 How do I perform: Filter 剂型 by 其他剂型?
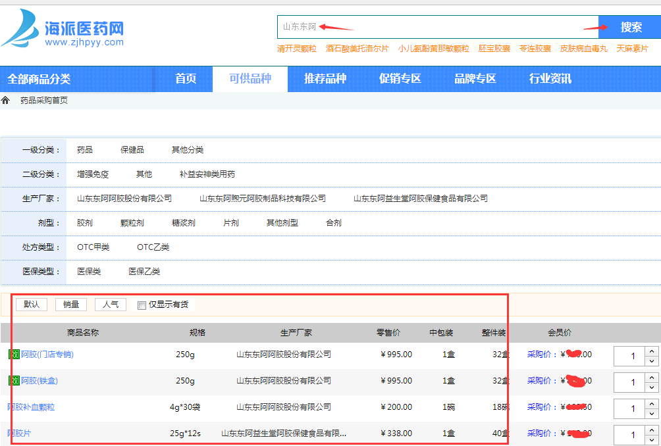click(282, 223)
